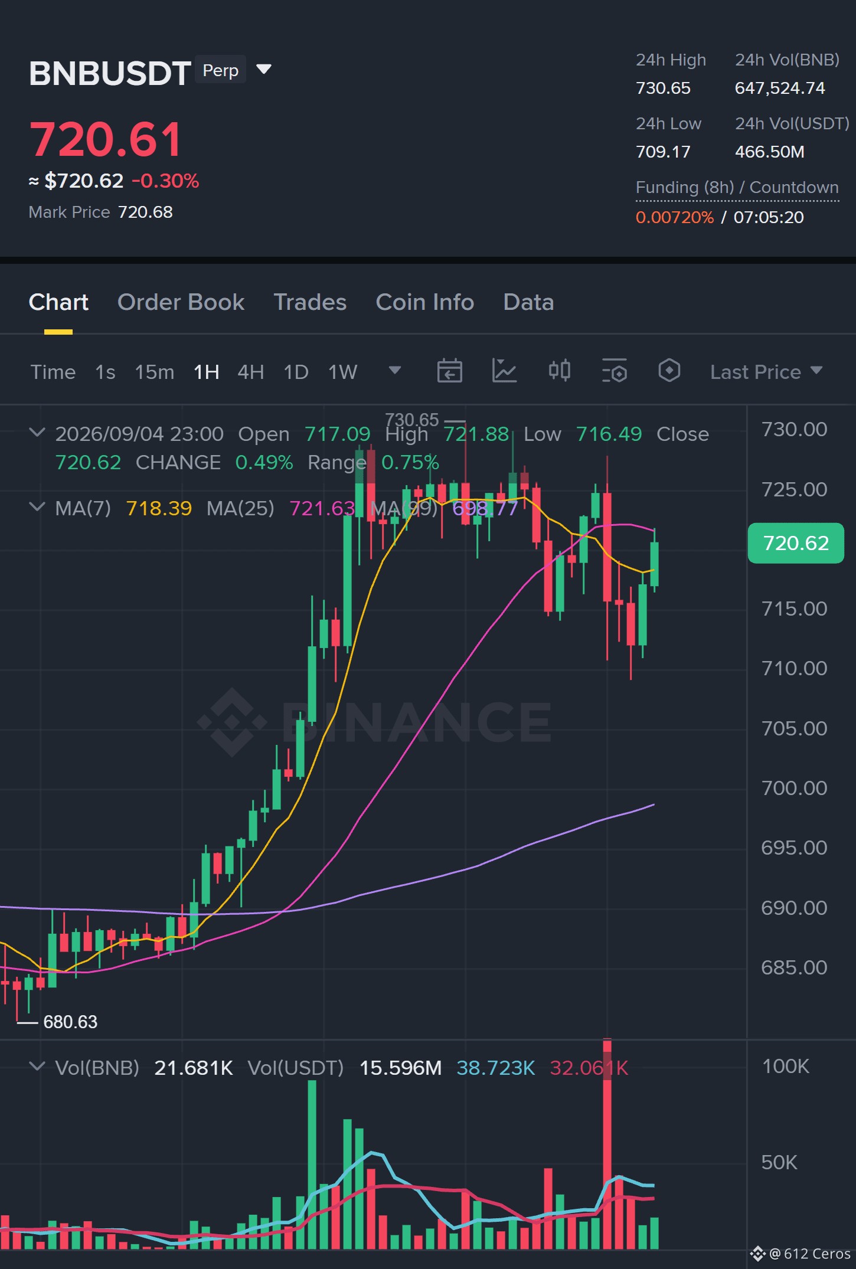Select the 1D timeframe
The image size is (856, 1269).
(x=296, y=372)
